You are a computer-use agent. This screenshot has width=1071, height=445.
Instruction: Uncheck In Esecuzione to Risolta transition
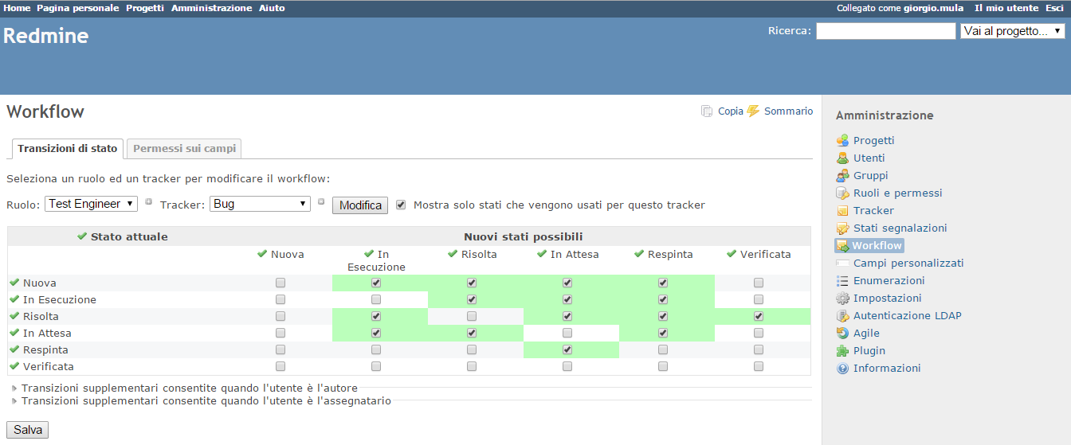pos(472,299)
